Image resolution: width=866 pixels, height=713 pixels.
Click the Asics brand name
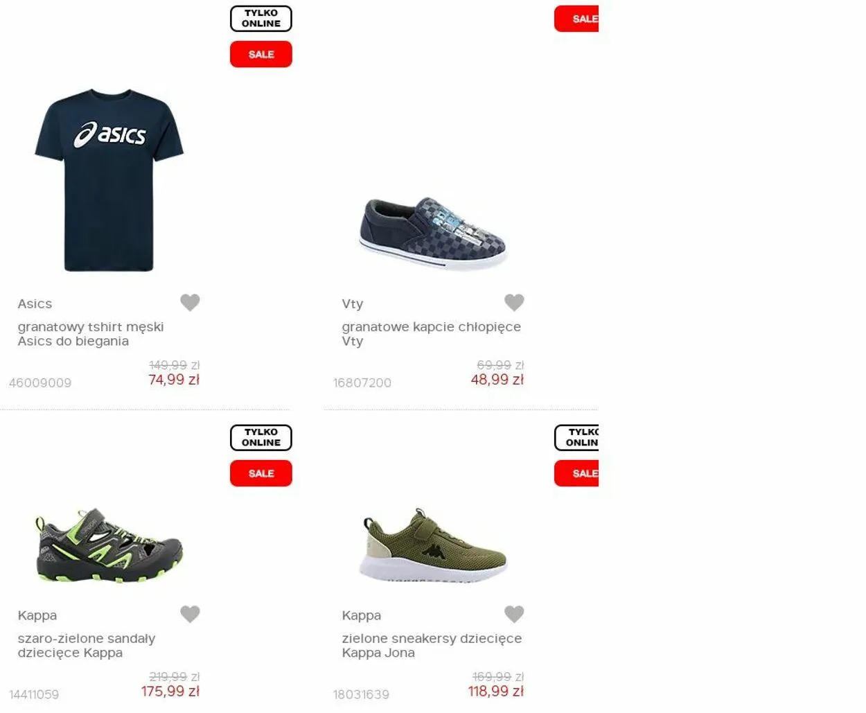point(35,303)
